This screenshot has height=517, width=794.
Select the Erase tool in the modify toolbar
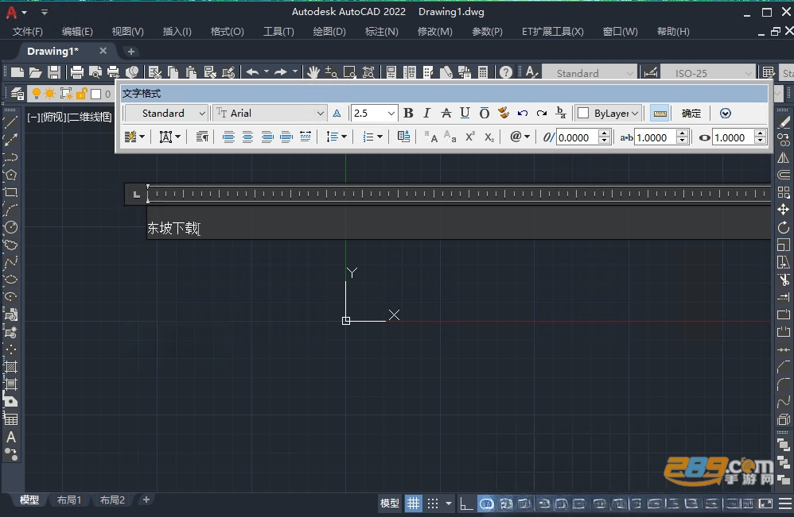click(784, 122)
